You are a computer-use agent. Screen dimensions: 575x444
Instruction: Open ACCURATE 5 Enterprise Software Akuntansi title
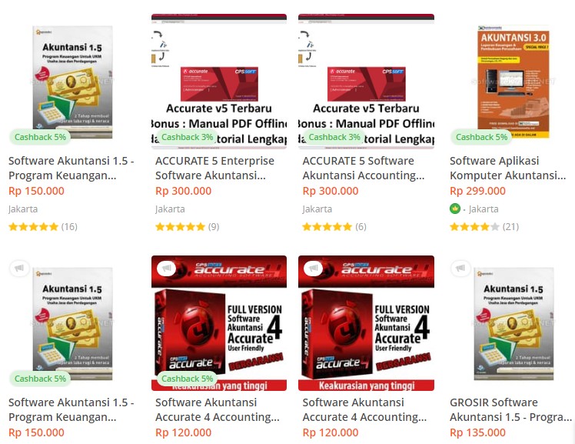click(x=215, y=168)
